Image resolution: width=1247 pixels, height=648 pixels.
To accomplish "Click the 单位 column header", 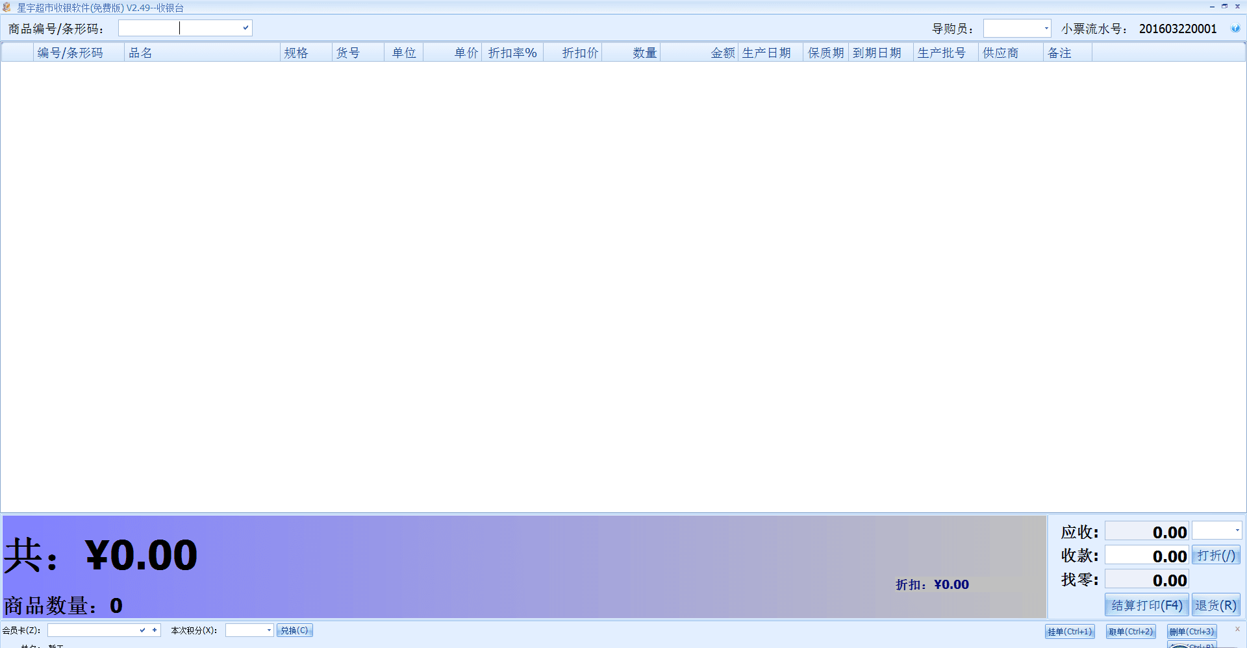I will click(x=403, y=53).
